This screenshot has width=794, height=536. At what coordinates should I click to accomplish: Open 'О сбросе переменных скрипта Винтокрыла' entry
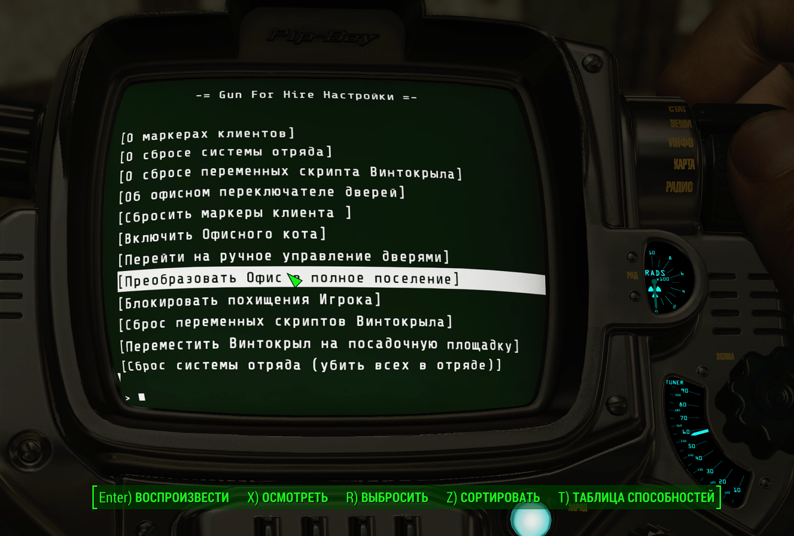pos(291,173)
